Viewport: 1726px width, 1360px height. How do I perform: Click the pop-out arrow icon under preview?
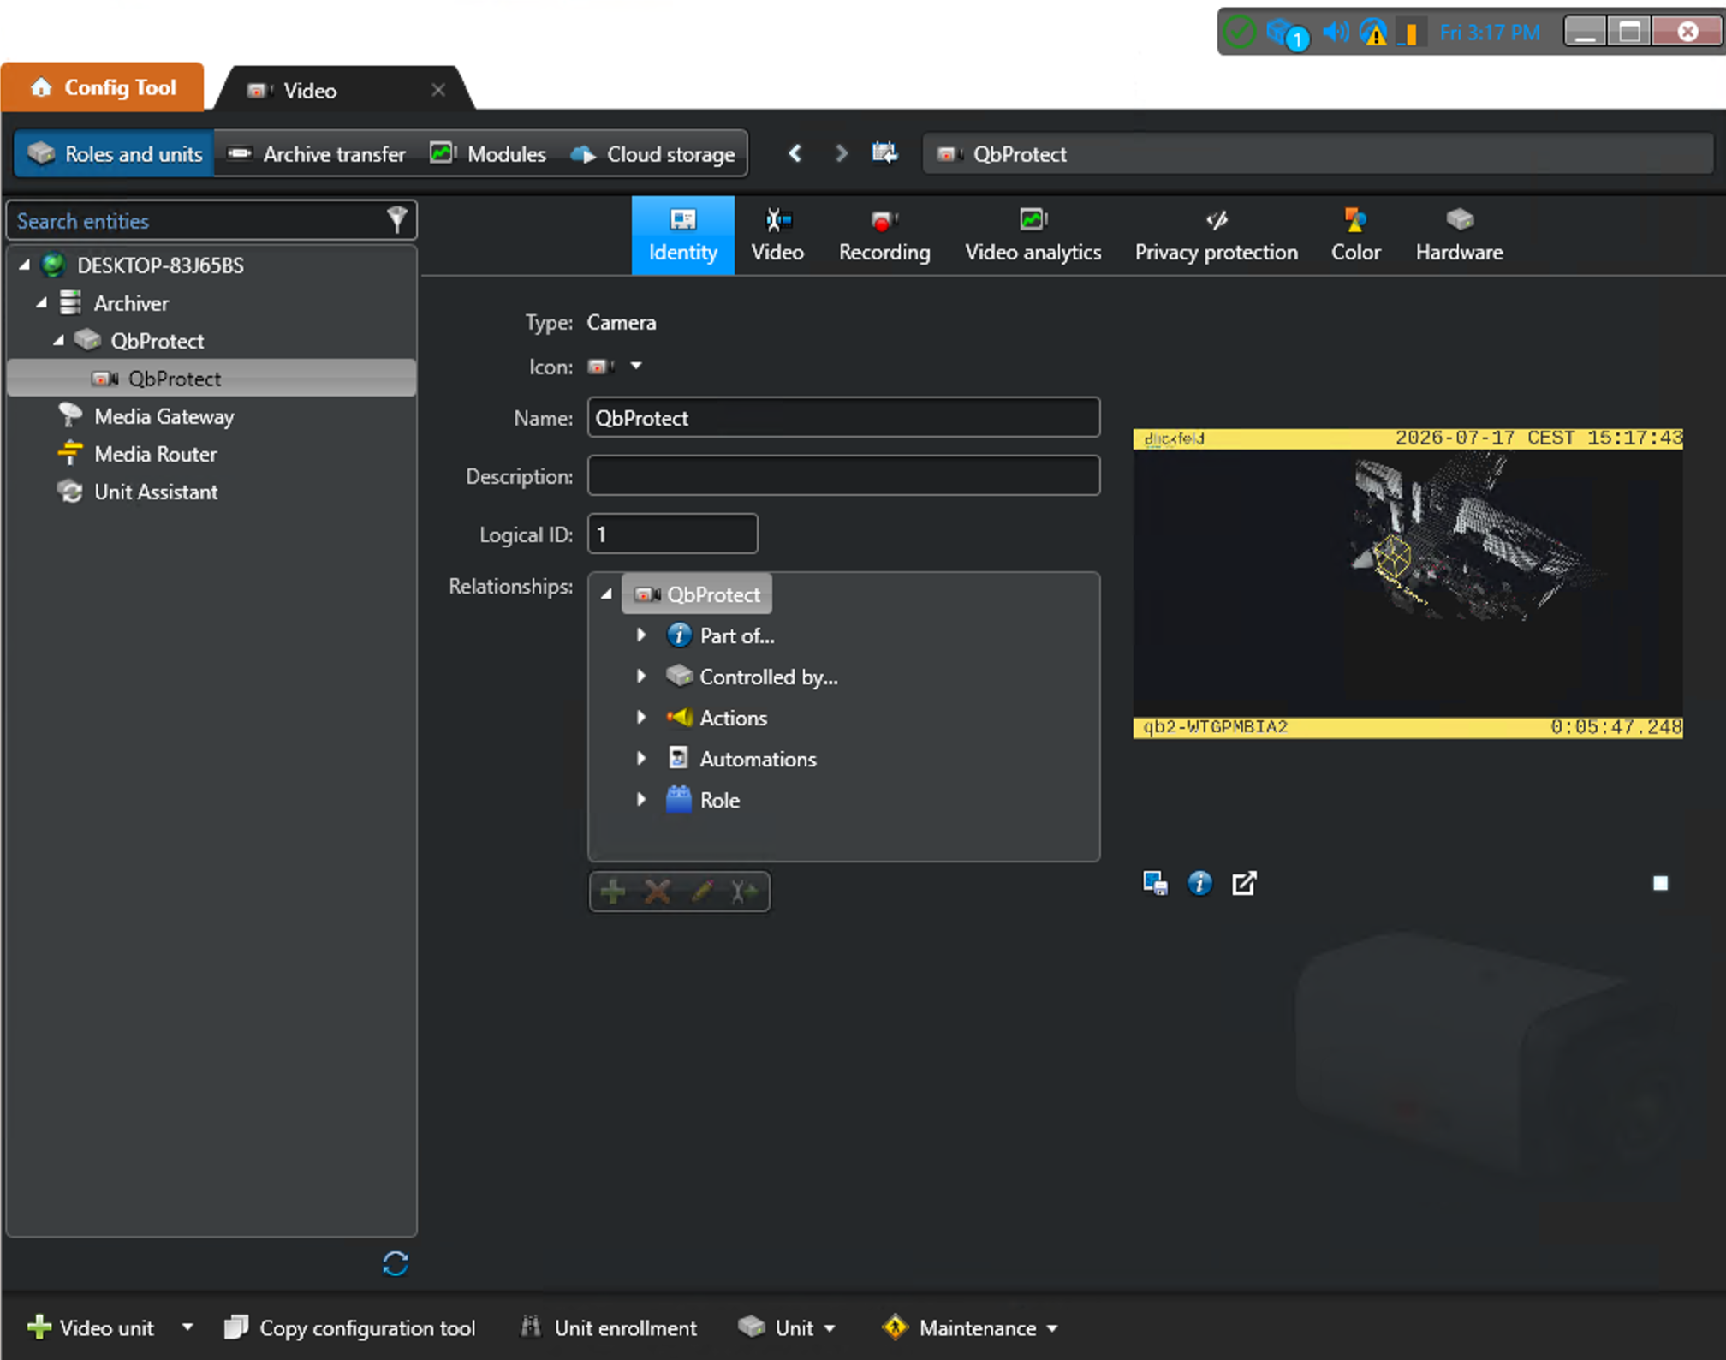coord(1244,883)
